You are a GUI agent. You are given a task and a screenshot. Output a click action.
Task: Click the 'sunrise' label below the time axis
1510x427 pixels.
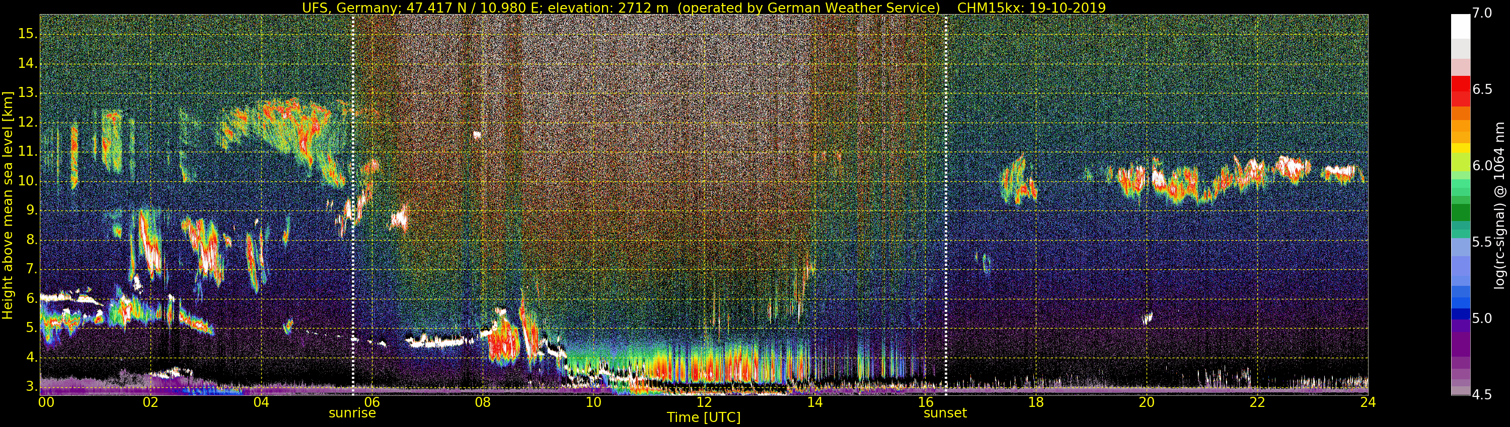click(352, 413)
